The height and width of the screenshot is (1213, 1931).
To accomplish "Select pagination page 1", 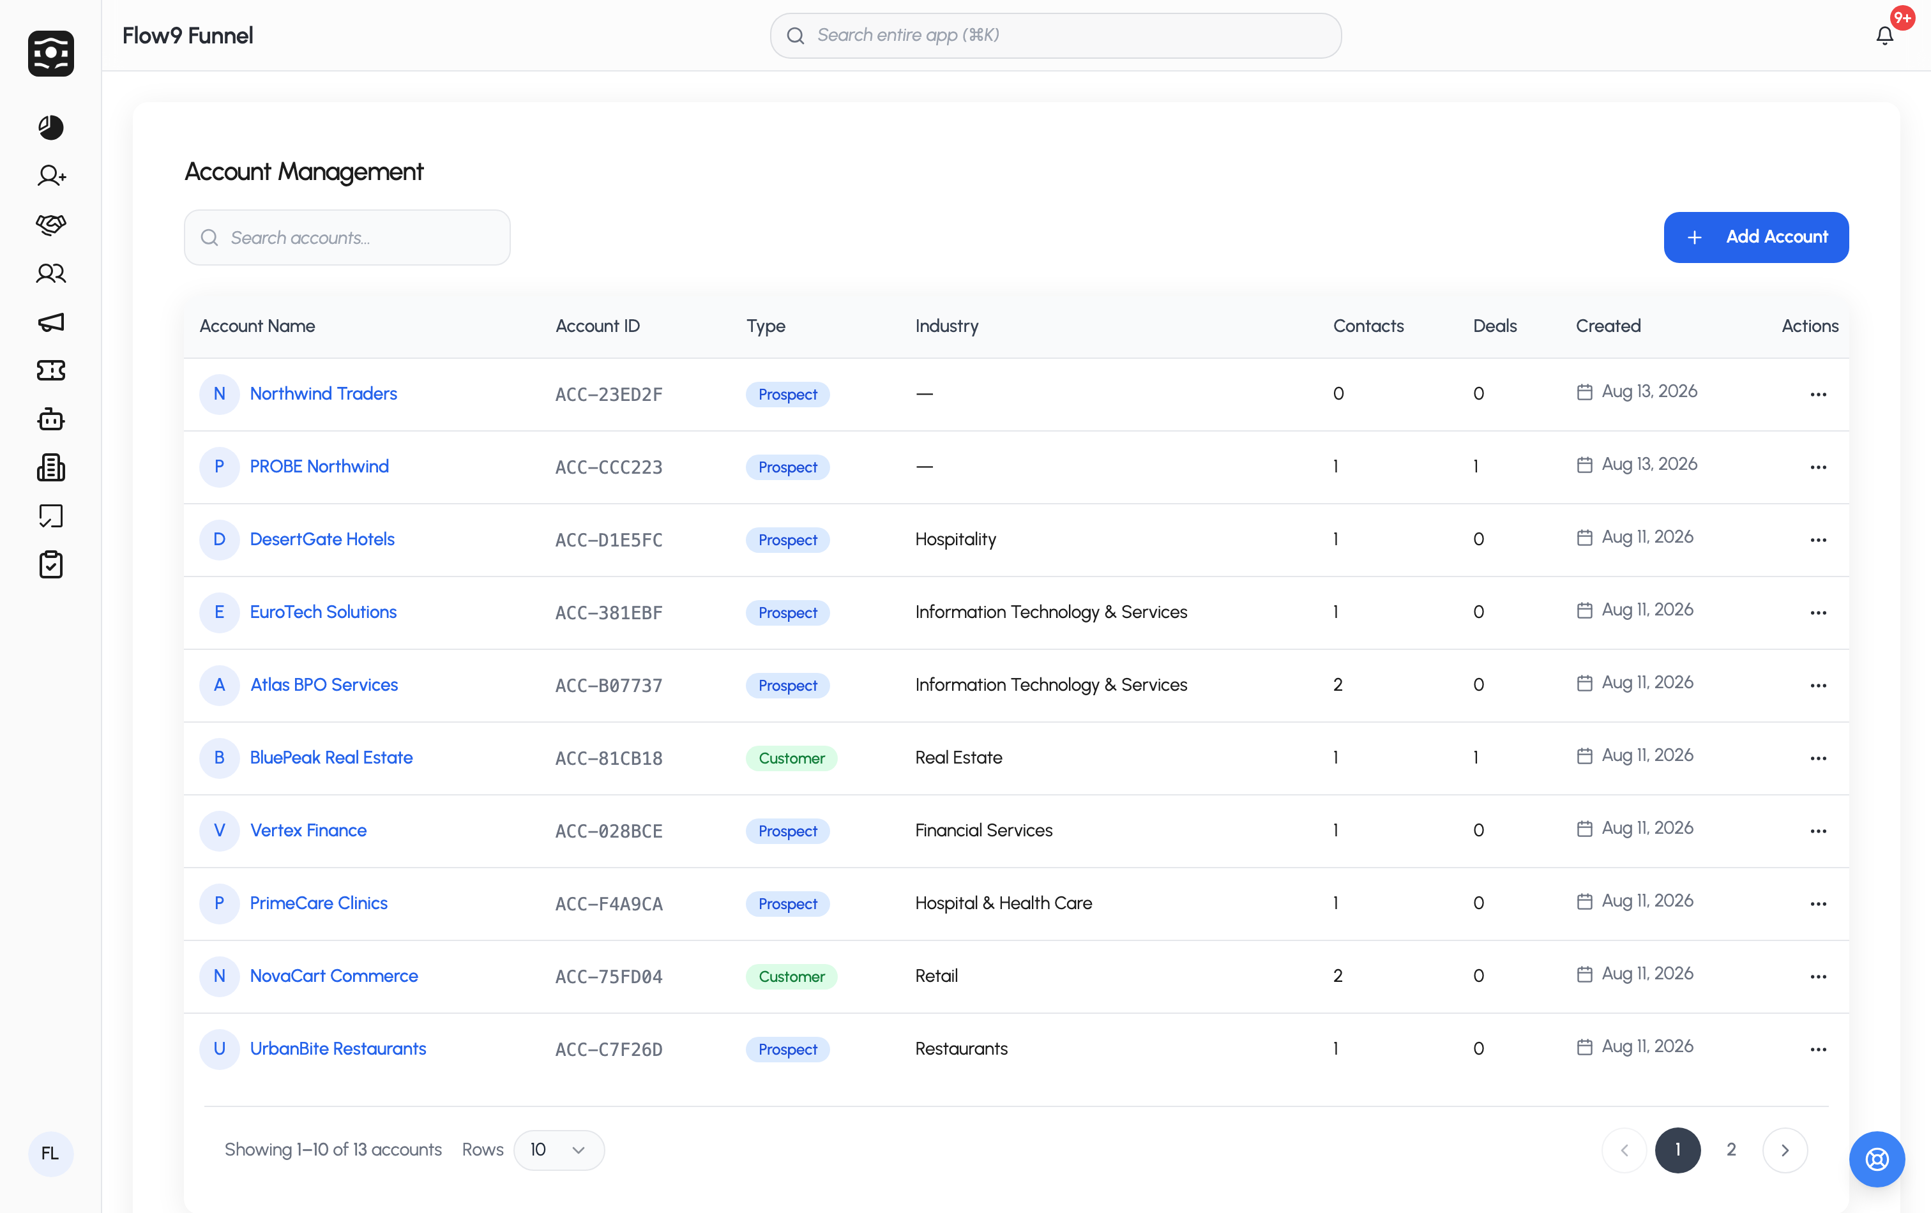I will (1677, 1150).
